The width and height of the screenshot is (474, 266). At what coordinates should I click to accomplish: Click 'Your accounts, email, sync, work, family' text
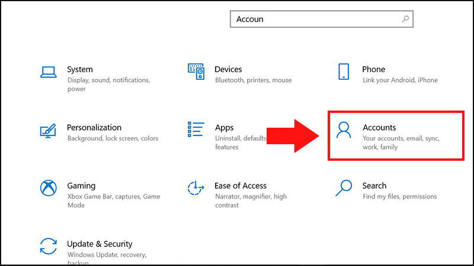pyautogui.click(x=401, y=142)
